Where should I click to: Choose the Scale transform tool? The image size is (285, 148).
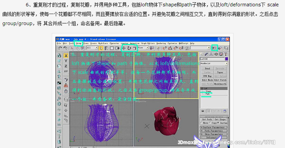[x=135, y=48]
